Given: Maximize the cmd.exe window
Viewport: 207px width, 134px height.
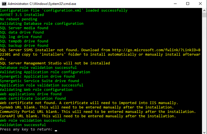Looking at the screenshot, I should click(188, 4).
